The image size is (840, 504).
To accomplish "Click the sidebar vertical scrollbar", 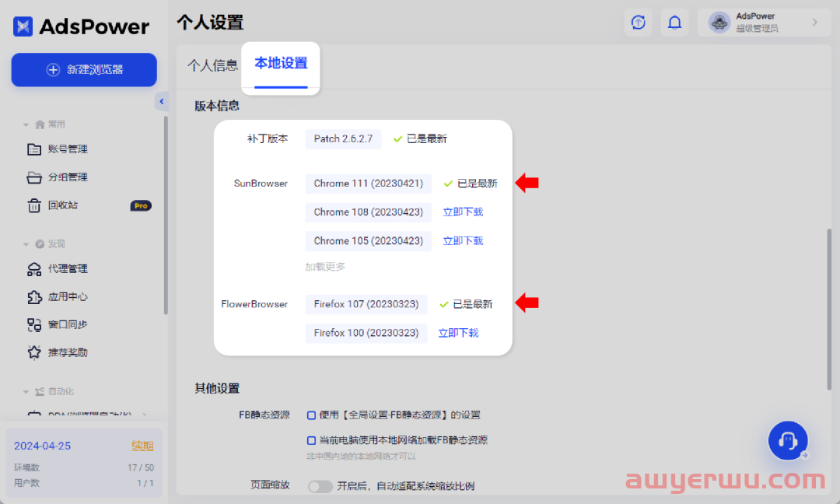I will pyautogui.click(x=166, y=215).
